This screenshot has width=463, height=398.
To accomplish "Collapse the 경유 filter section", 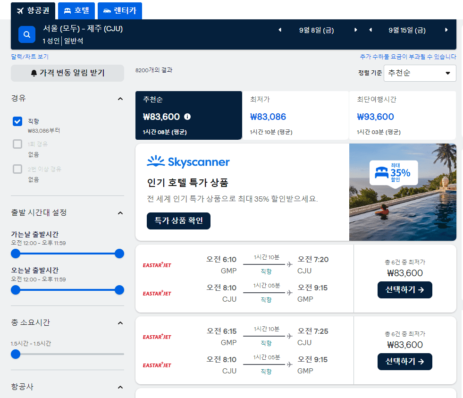I will (x=120, y=99).
